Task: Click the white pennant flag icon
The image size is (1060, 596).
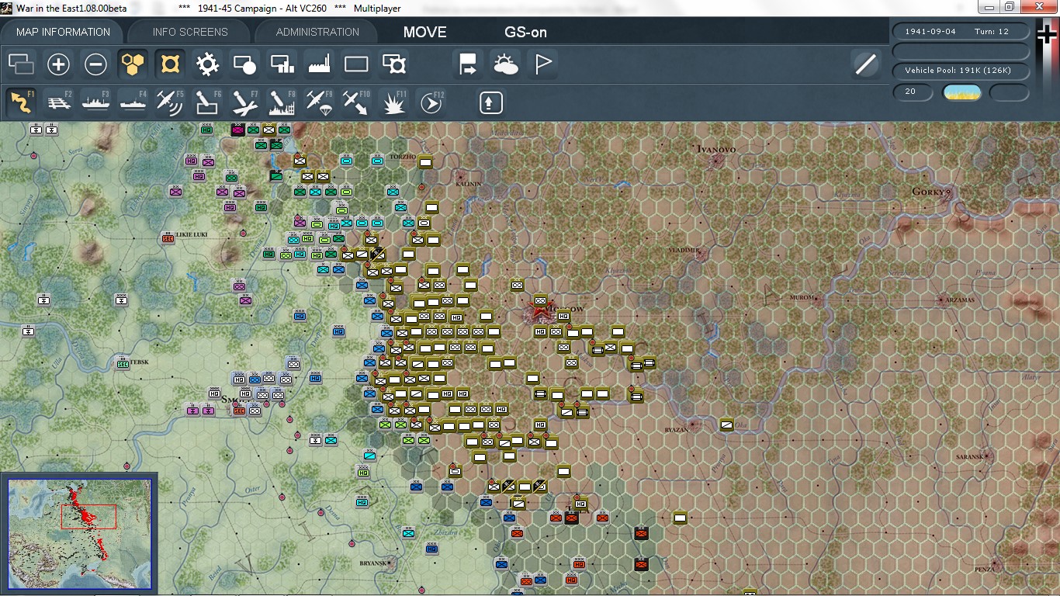Action: (543, 64)
